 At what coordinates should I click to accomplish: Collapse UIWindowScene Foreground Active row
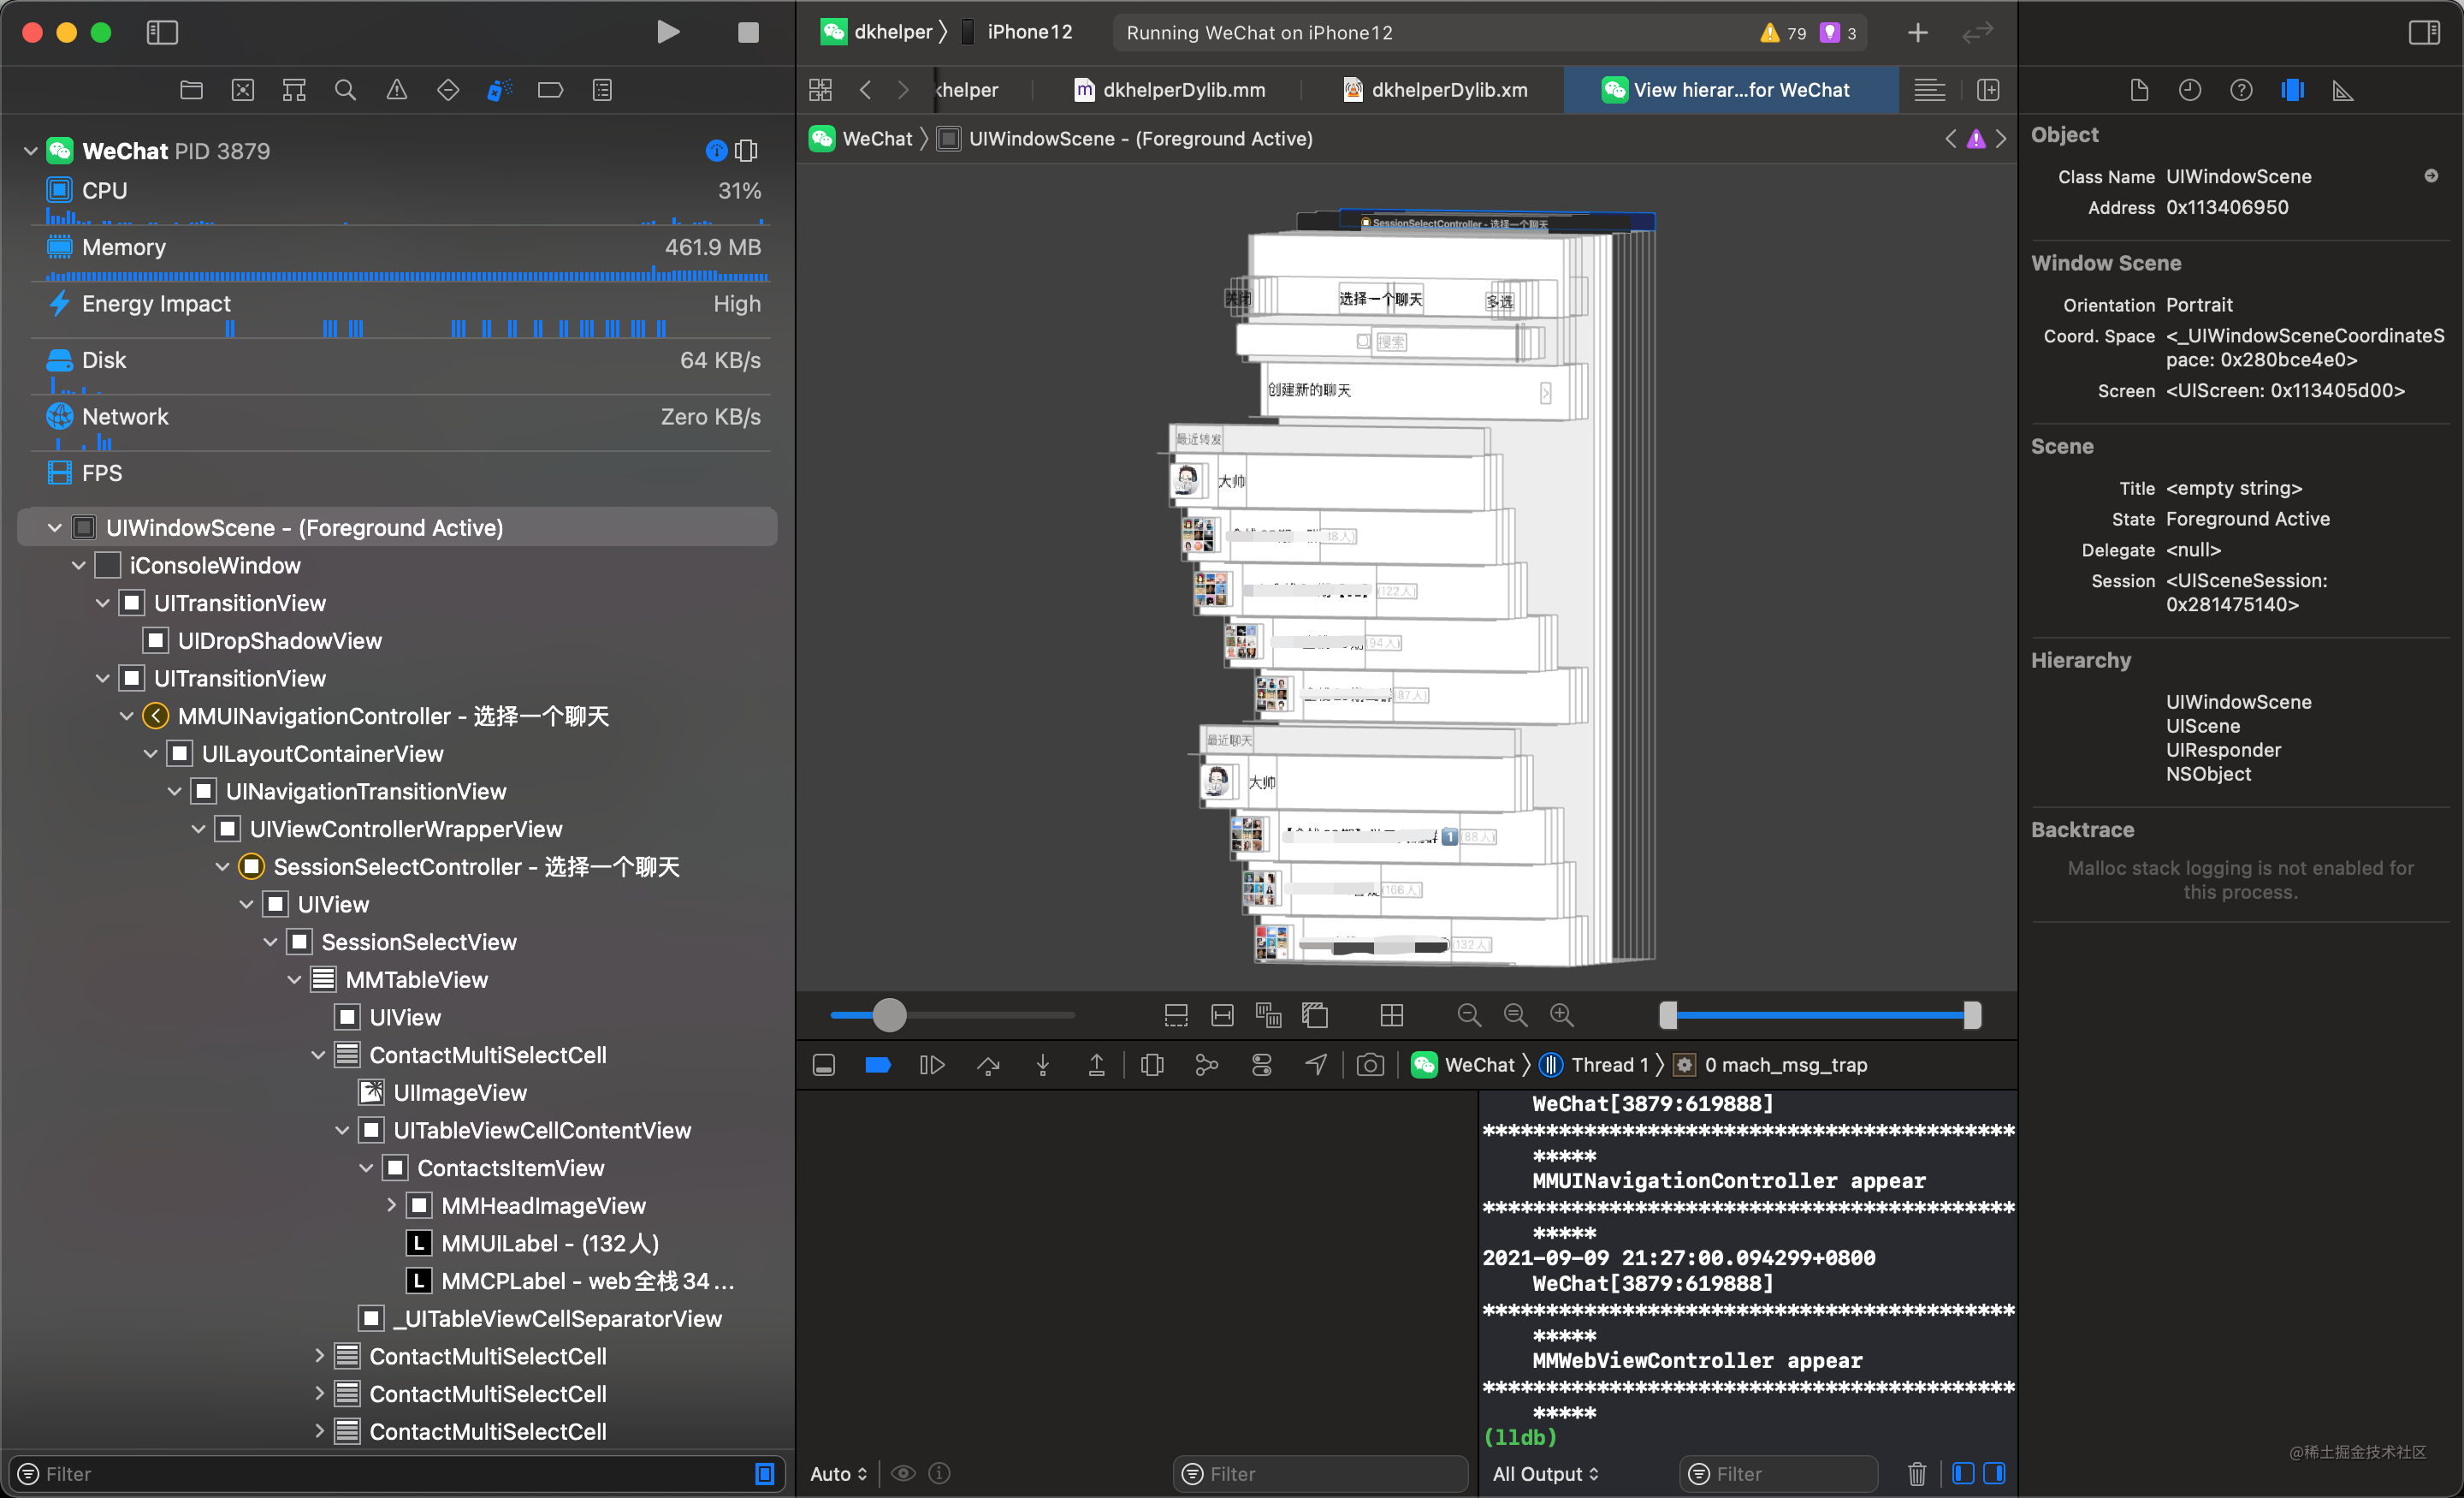pyautogui.click(x=55, y=527)
